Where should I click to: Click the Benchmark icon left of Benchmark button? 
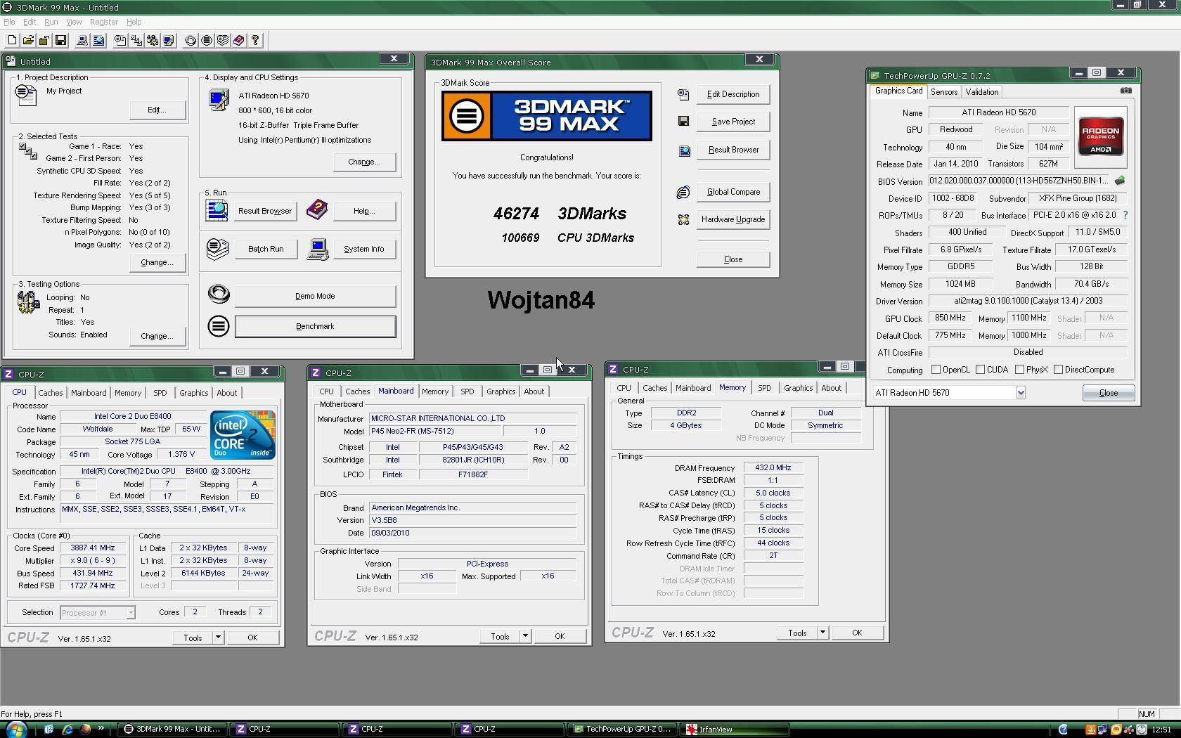pos(219,326)
